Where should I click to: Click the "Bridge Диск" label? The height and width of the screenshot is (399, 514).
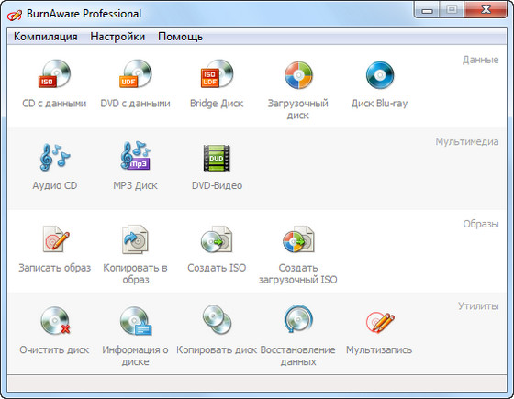217,104
